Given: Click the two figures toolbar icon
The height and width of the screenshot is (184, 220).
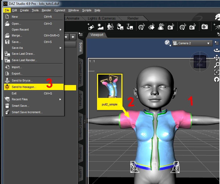Looking at the screenshot, I should coord(110,27).
